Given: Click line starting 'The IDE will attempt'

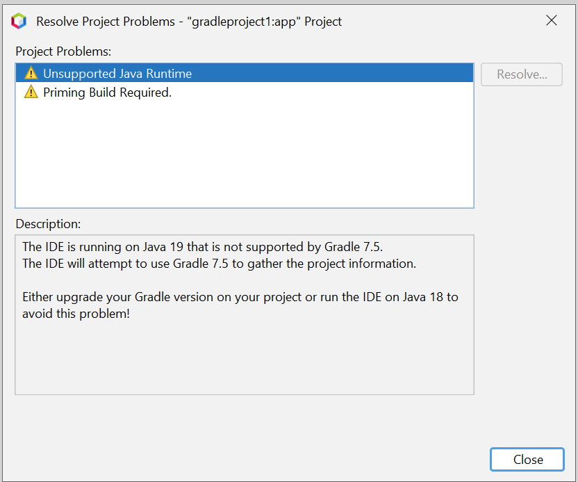Looking at the screenshot, I should click(219, 264).
